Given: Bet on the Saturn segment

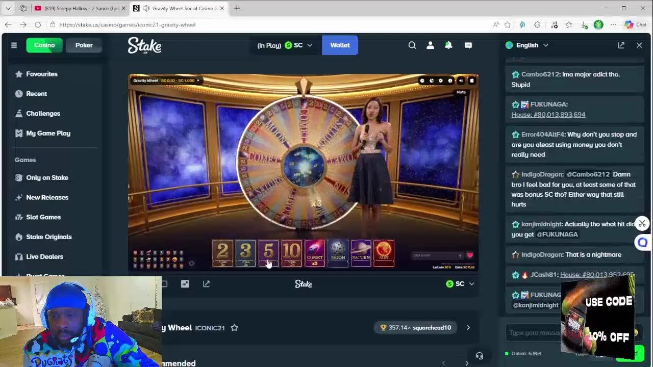Looking at the screenshot, I should [x=361, y=253].
